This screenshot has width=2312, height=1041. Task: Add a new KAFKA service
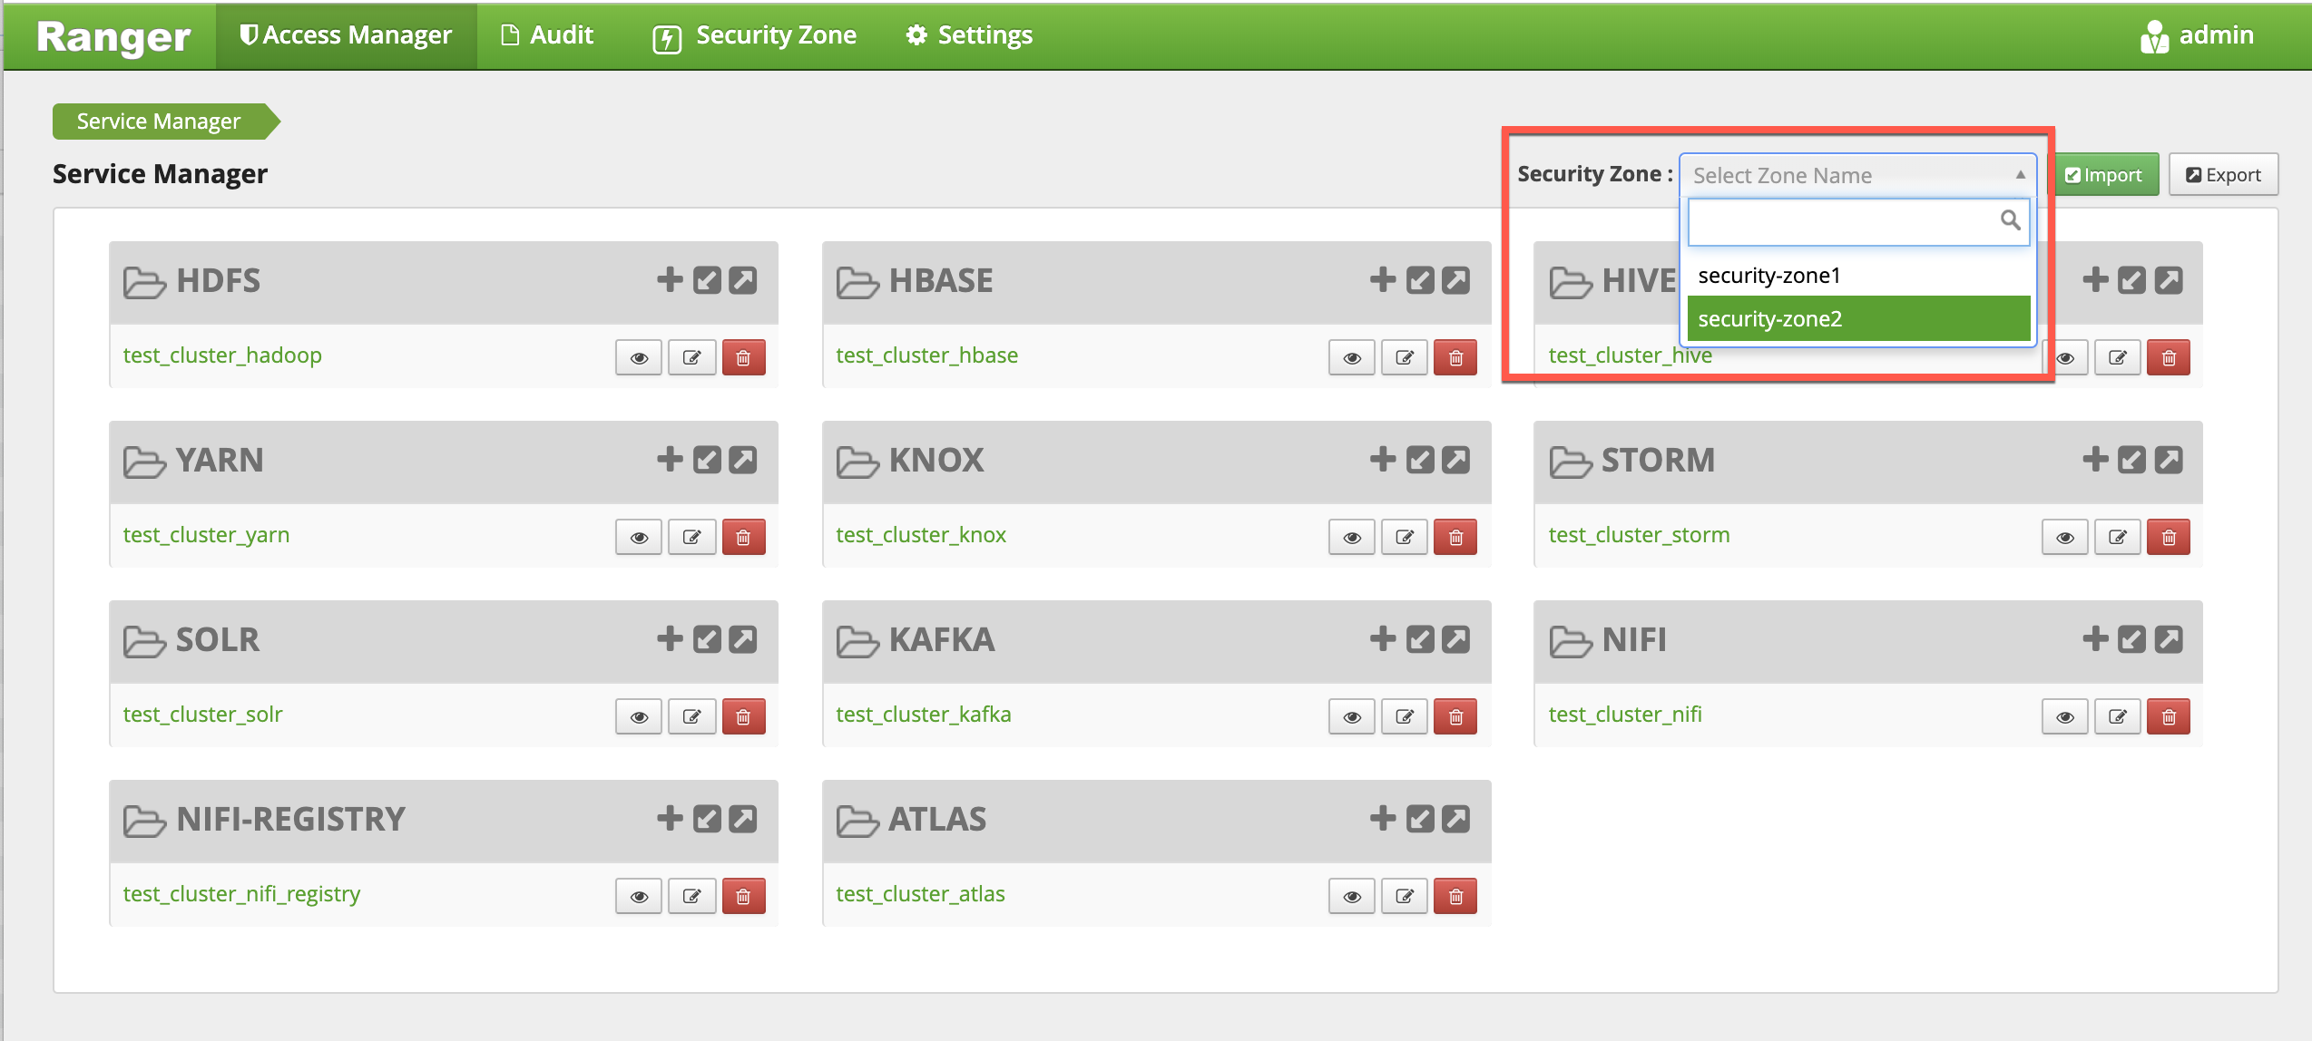pos(1383,638)
